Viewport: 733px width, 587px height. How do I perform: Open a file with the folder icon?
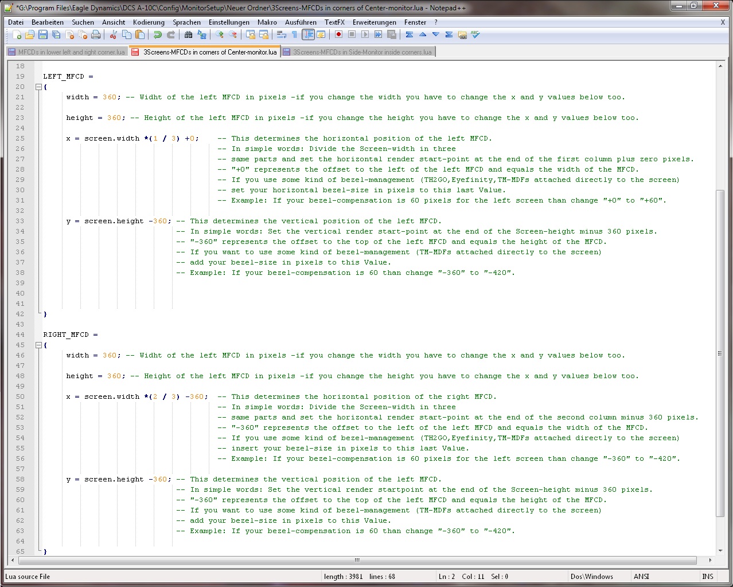pyautogui.click(x=30, y=34)
